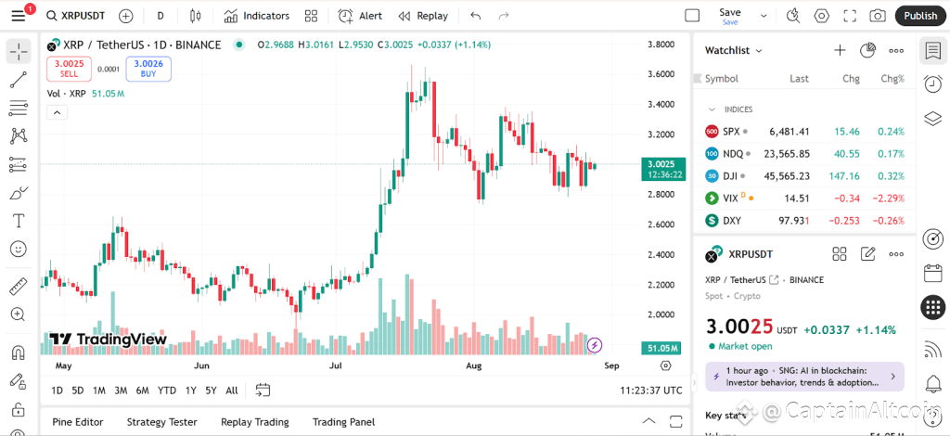
Task: Open the Fibonacci retracement tool
Action: point(19,109)
